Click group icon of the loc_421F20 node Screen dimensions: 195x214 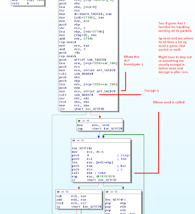(x=82, y=140)
